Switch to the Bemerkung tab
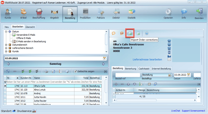The image size is (208, 114). [131, 69]
